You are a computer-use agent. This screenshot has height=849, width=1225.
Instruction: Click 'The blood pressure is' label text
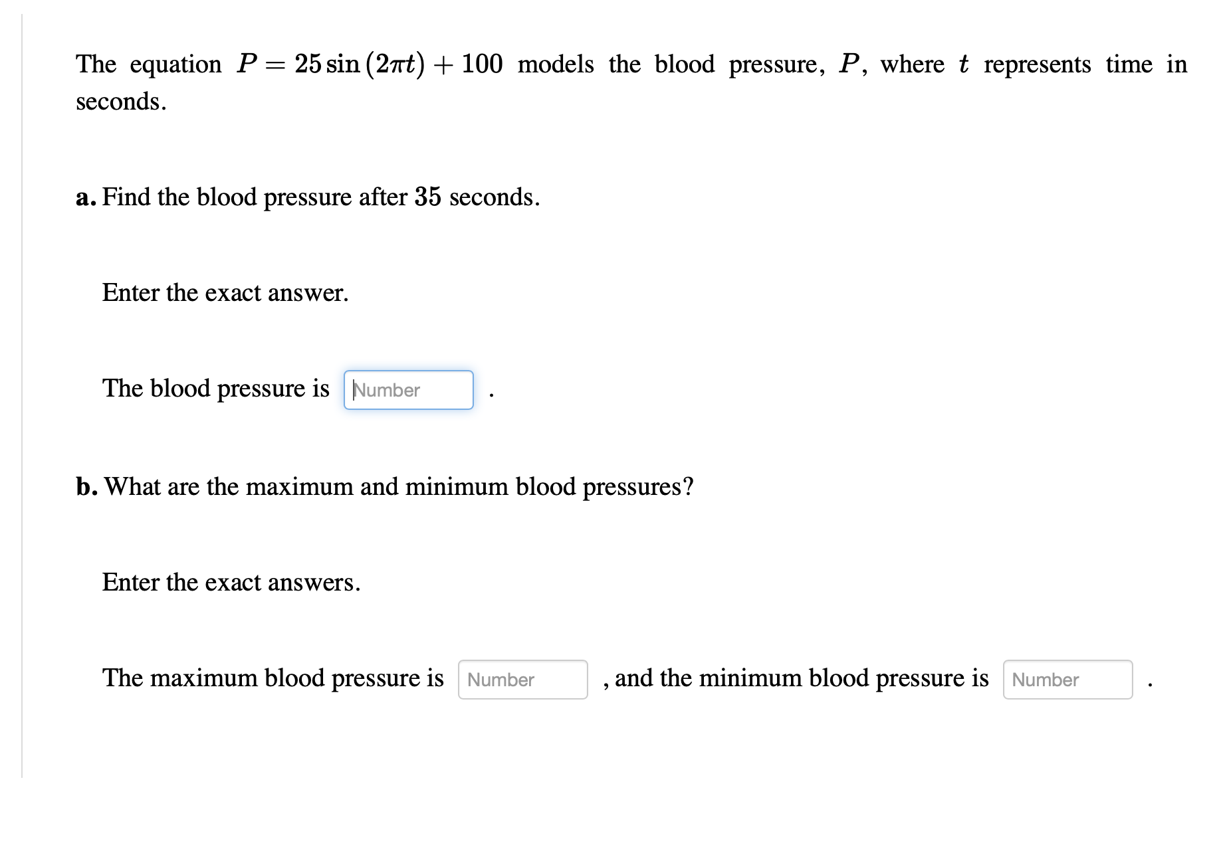(x=215, y=389)
